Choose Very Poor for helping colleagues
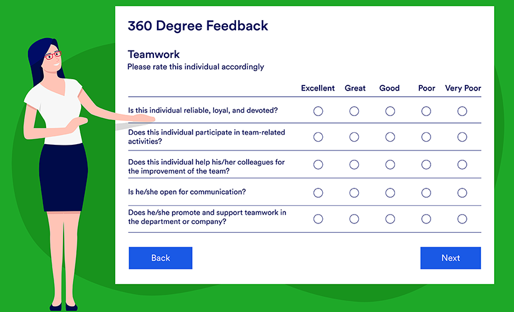This screenshot has height=312, width=514. point(462,165)
